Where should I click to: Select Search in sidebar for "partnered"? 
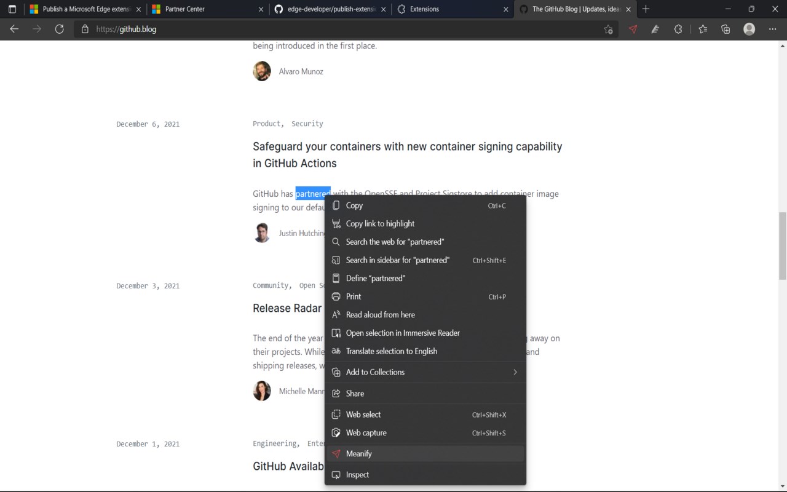tap(425, 260)
